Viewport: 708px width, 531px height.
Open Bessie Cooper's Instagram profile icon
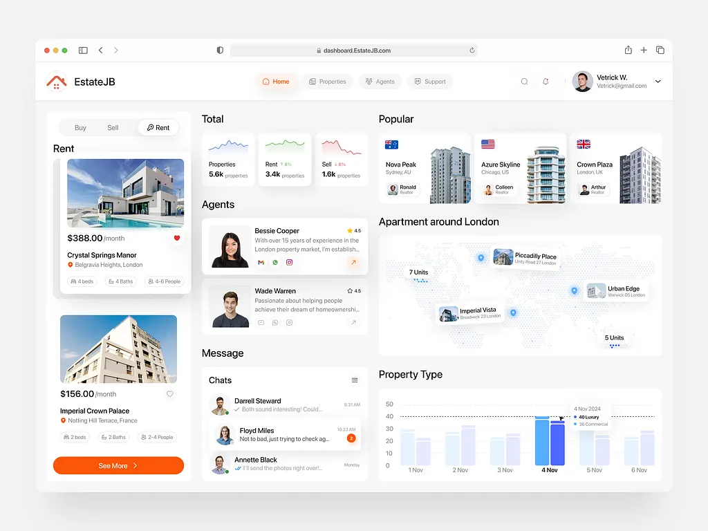[x=290, y=262]
